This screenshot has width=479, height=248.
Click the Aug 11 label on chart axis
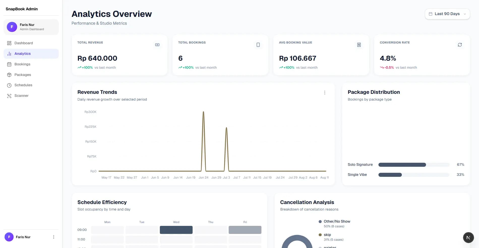point(324,178)
